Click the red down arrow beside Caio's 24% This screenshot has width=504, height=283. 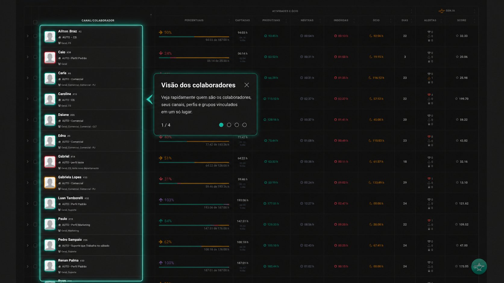(x=161, y=53)
